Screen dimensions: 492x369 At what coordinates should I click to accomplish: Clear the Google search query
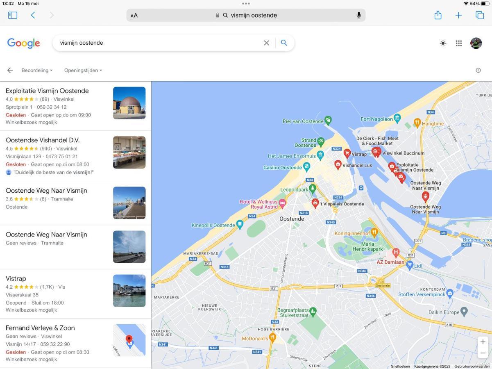click(266, 43)
